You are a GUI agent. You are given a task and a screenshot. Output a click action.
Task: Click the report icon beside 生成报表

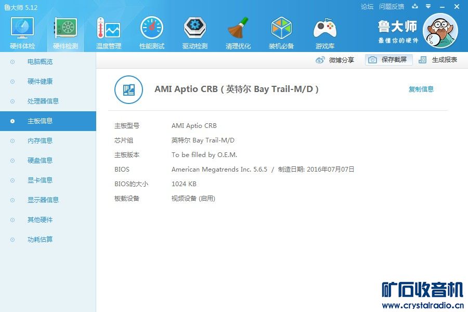(422, 60)
